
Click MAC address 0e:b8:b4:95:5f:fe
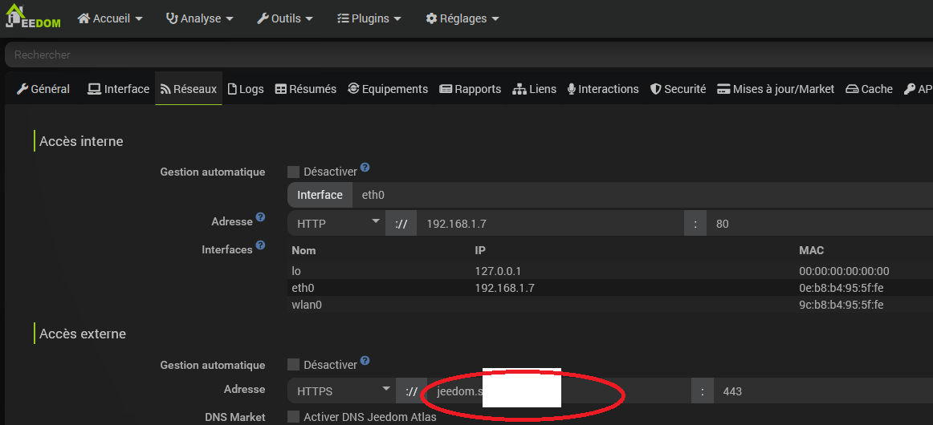(841, 289)
